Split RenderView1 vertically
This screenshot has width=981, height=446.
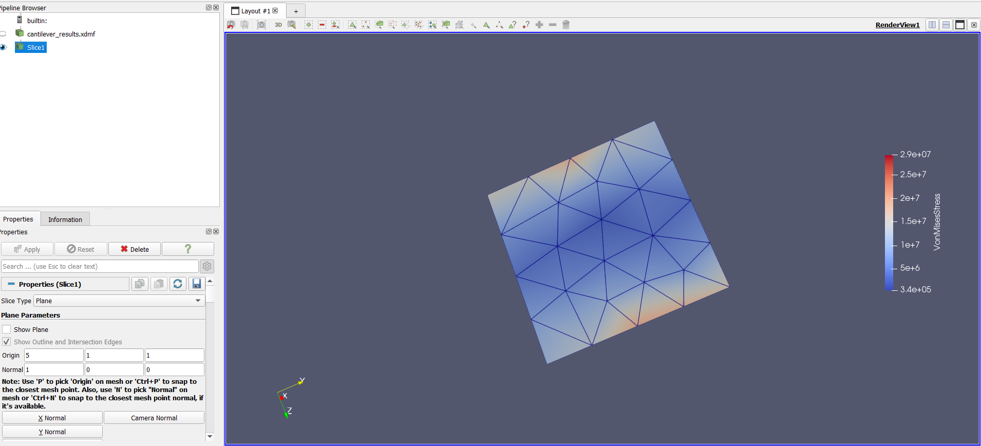[x=946, y=25]
